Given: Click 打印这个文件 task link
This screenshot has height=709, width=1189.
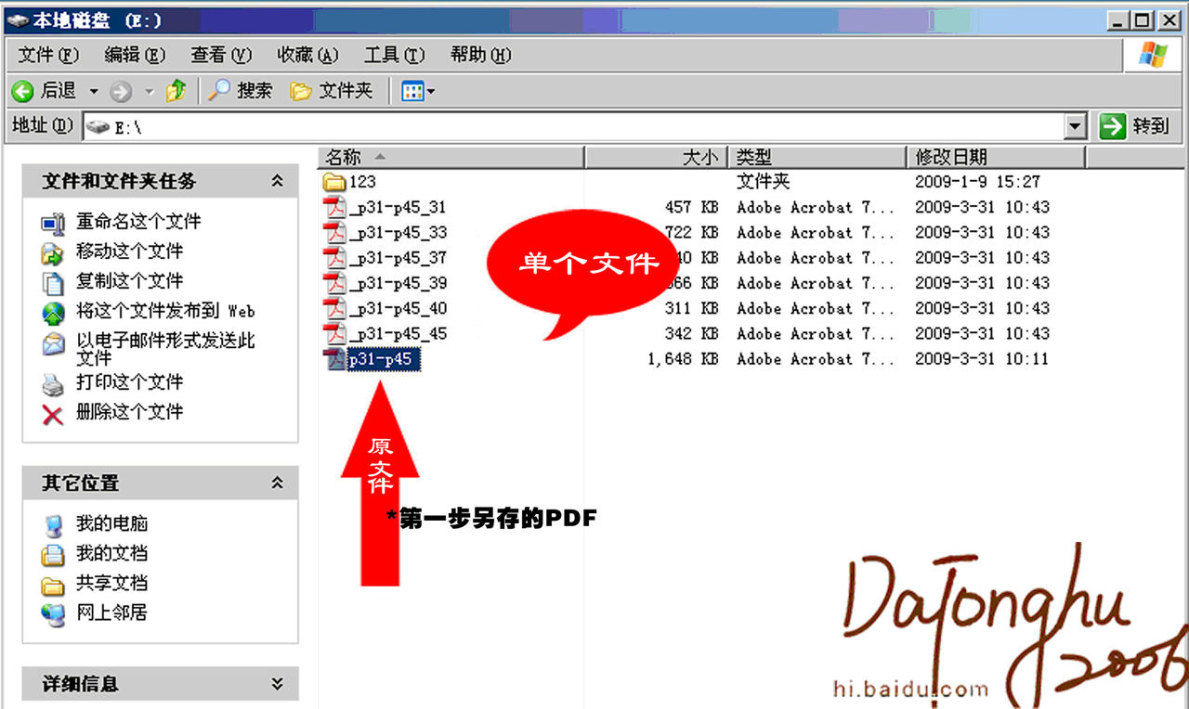Looking at the screenshot, I should click(130, 381).
